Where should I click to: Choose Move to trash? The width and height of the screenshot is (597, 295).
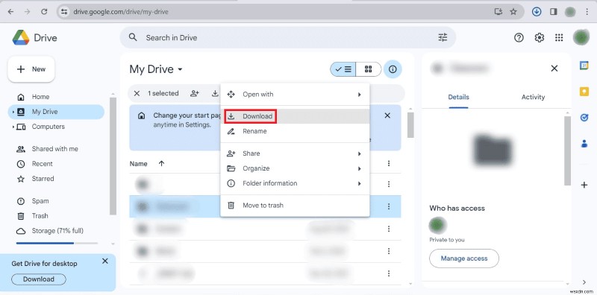click(295, 206)
